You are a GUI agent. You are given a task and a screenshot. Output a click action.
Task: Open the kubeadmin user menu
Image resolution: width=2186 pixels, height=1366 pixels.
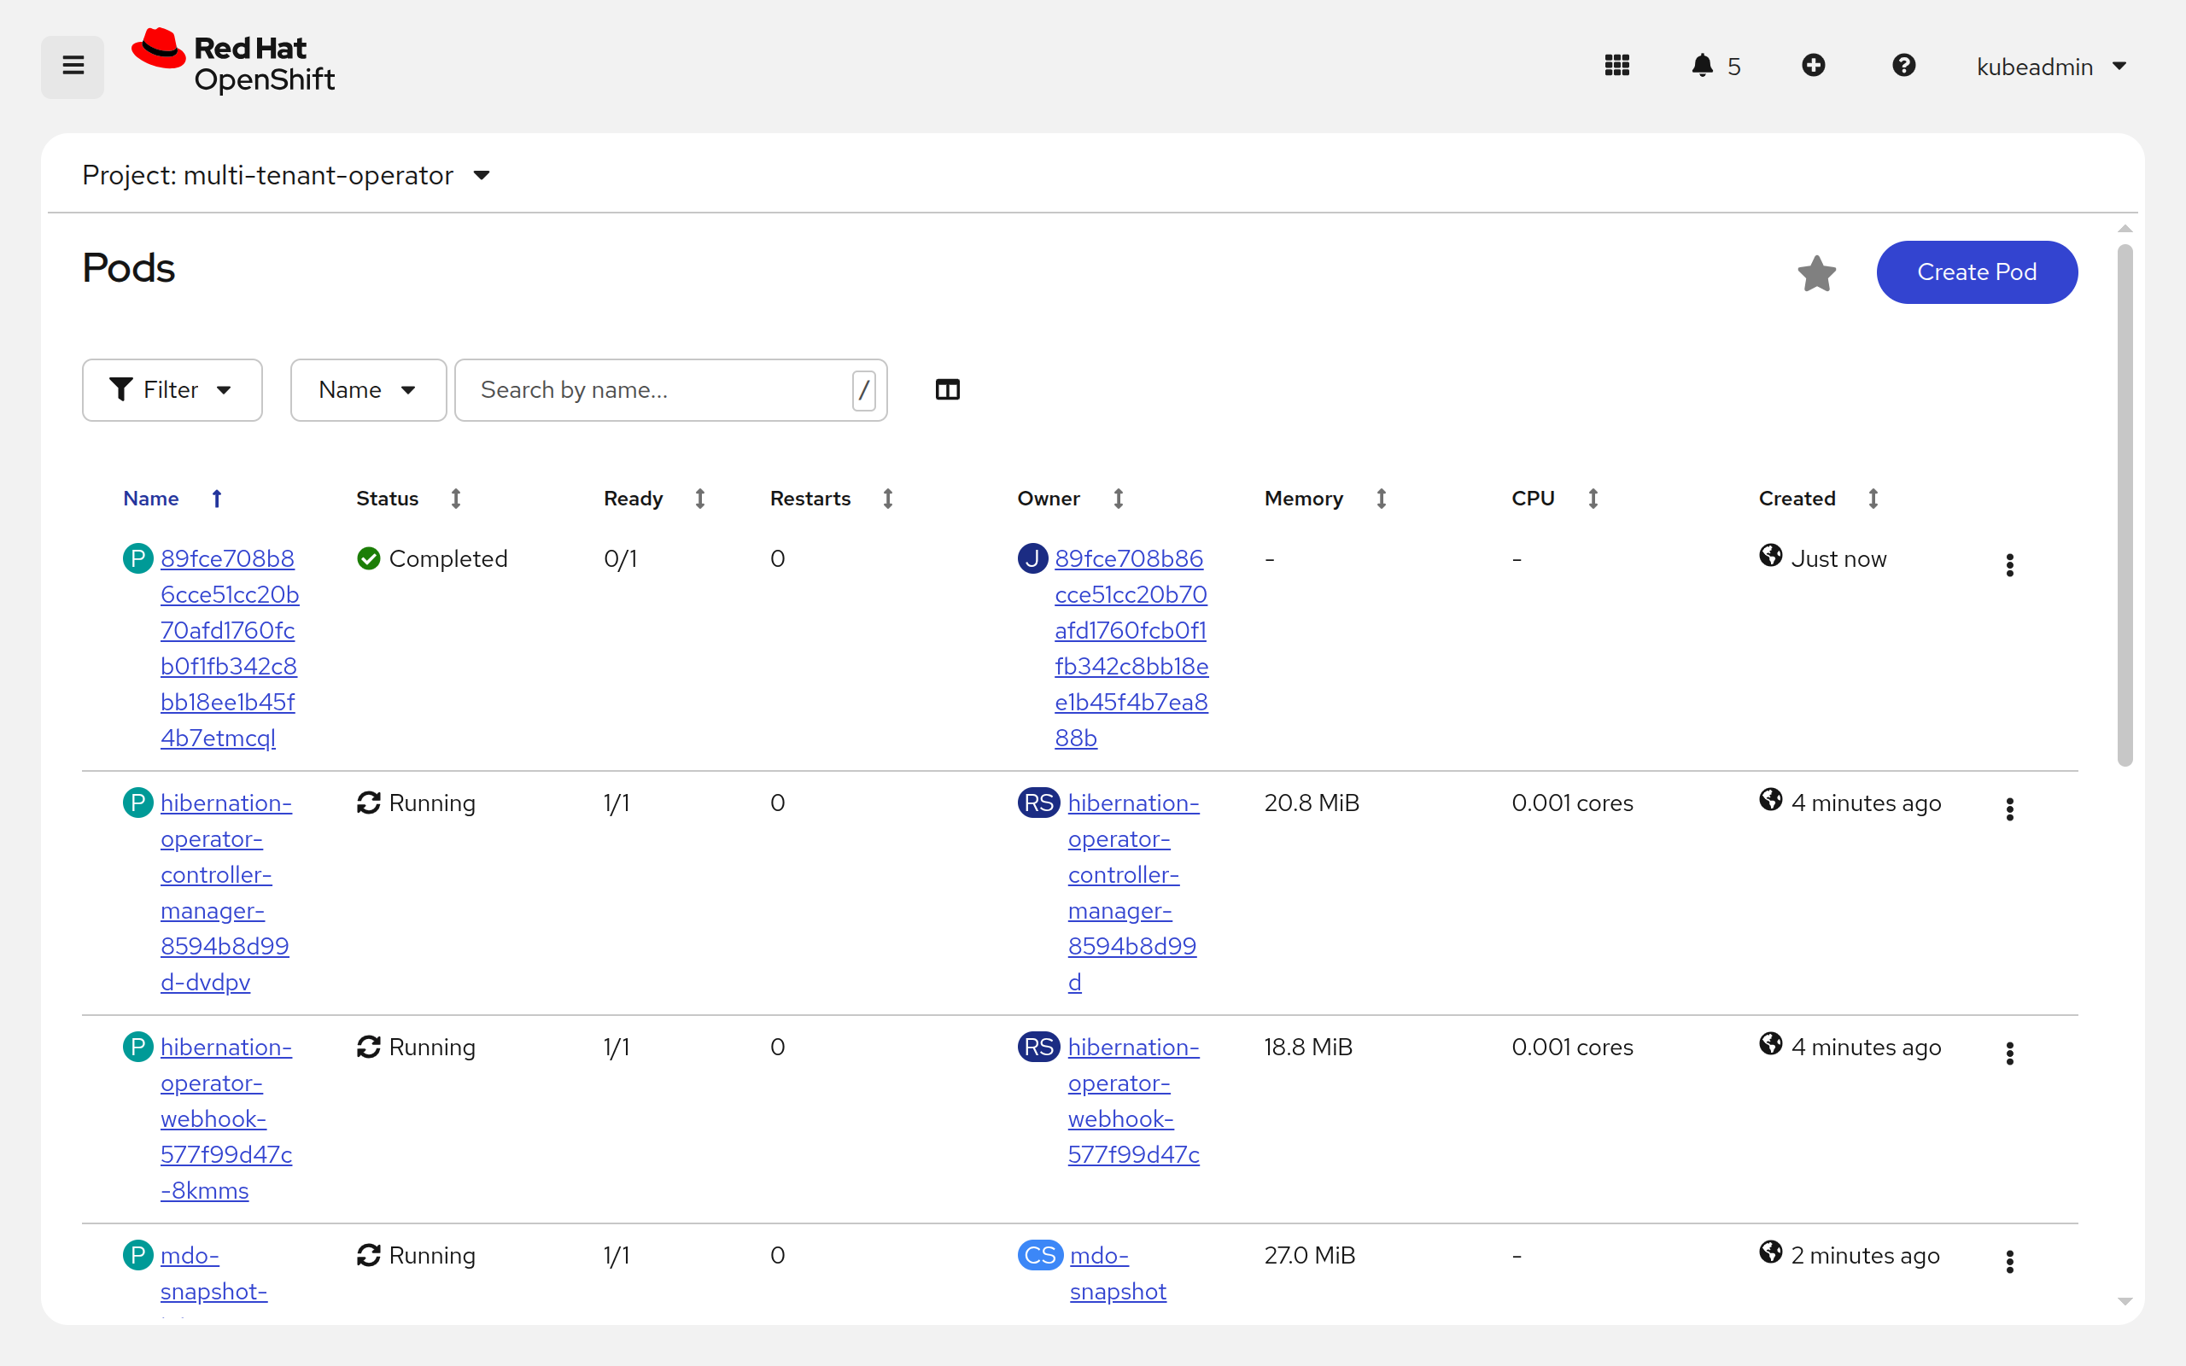click(x=2051, y=67)
